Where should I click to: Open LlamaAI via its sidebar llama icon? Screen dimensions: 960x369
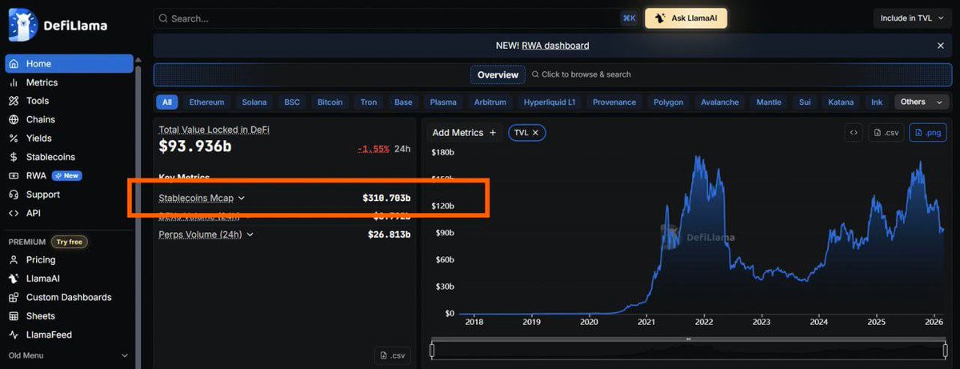point(14,279)
